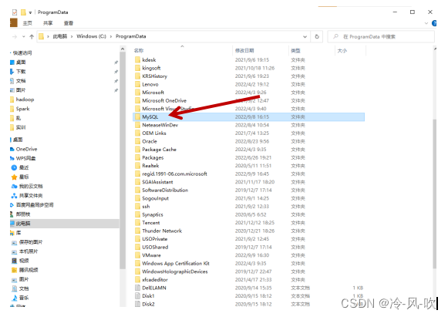This screenshot has height=317, width=448.
Task: Select hadoop in the quick access list
Action: tap(25, 99)
